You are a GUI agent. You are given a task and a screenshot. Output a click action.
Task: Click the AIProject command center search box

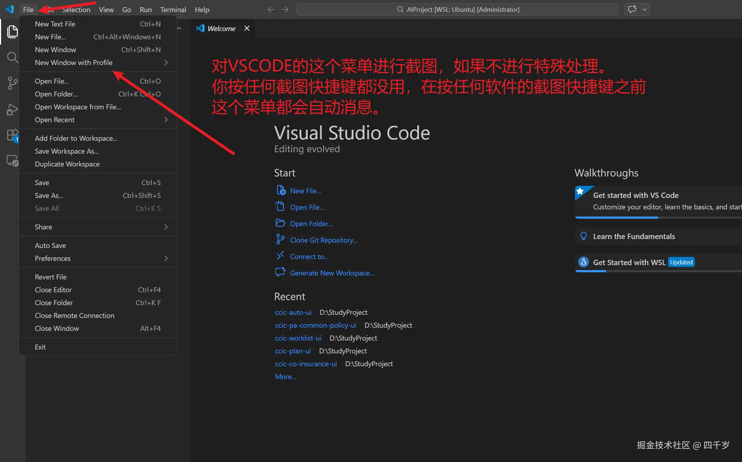(457, 10)
